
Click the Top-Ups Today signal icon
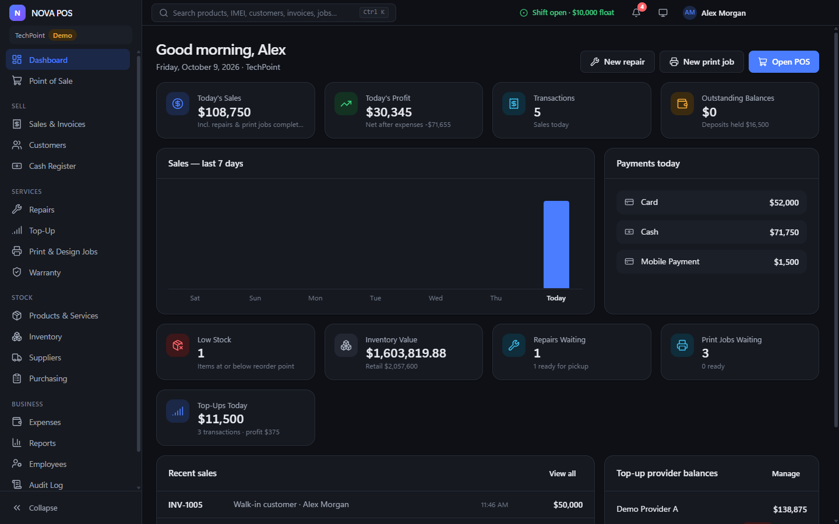[x=178, y=411]
